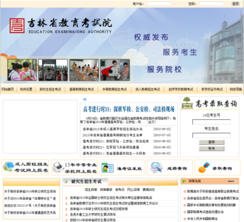This screenshot has width=244, height=222.
Task: Open the headline 高考进行时33 article link
Action: click(x=129, y=109)
